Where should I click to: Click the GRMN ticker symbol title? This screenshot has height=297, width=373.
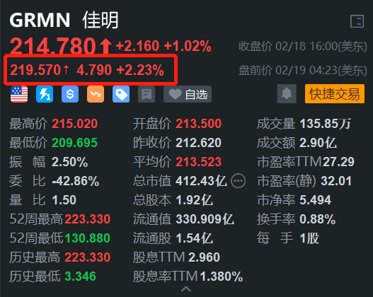pyautogui.click(x=40, y=20)
